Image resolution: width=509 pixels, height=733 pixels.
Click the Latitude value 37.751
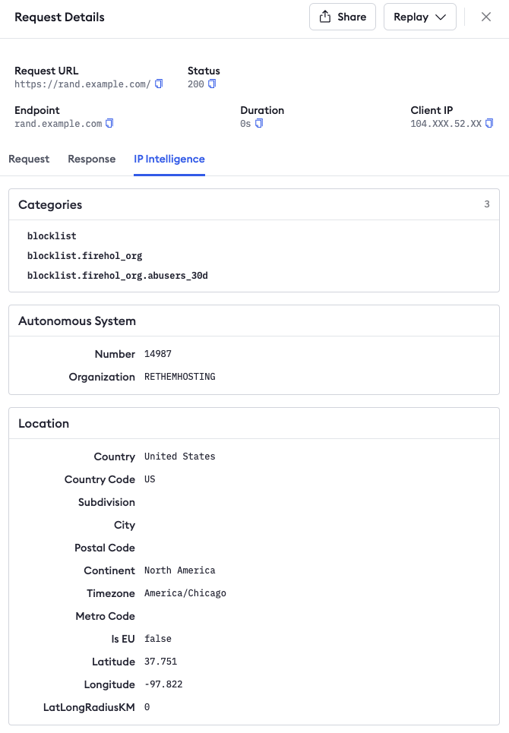click(160, 662)
